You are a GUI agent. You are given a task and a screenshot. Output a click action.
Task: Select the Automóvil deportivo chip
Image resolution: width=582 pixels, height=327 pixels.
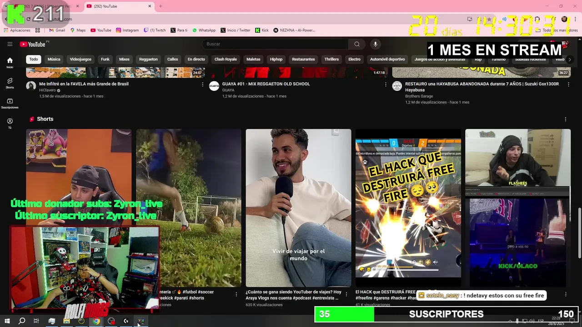click(x=387, y=59)
